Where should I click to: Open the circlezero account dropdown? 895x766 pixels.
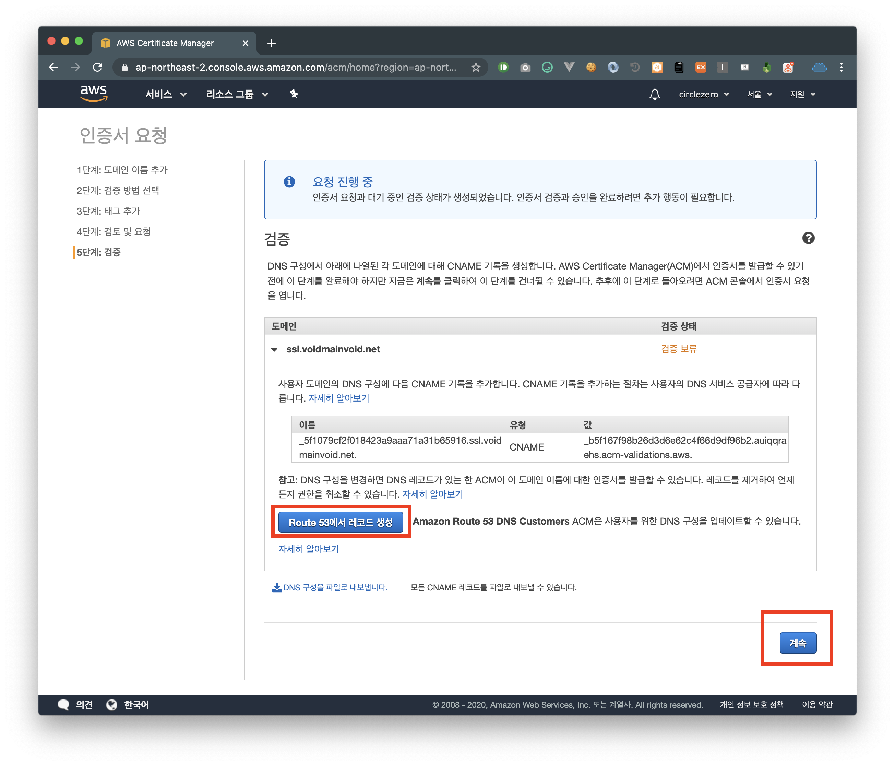[703, 94]
